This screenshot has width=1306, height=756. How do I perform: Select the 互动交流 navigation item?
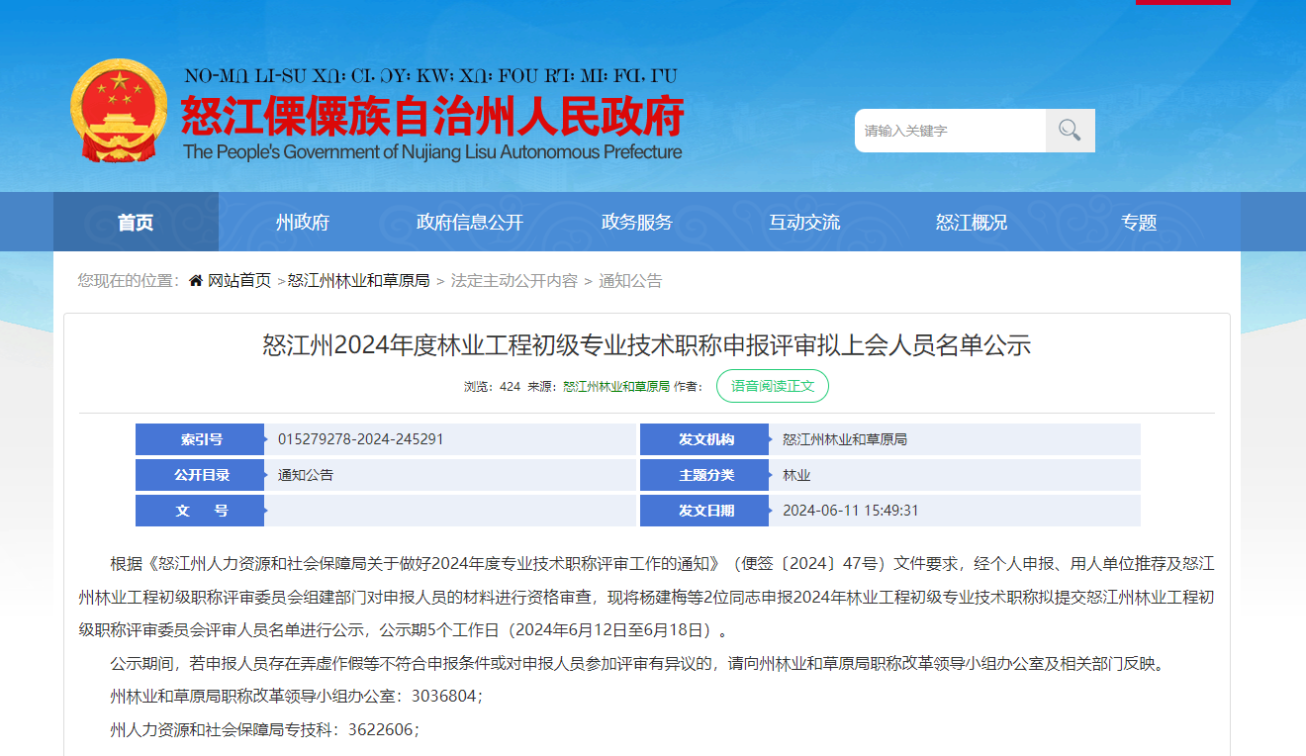pyautogui.click(x=803, y=223)
